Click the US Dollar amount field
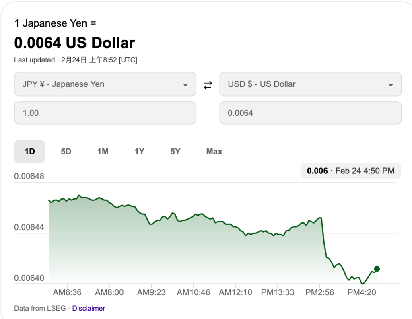Image resolution: width=412 pixels, height=319 pixels. click(310, 113)
